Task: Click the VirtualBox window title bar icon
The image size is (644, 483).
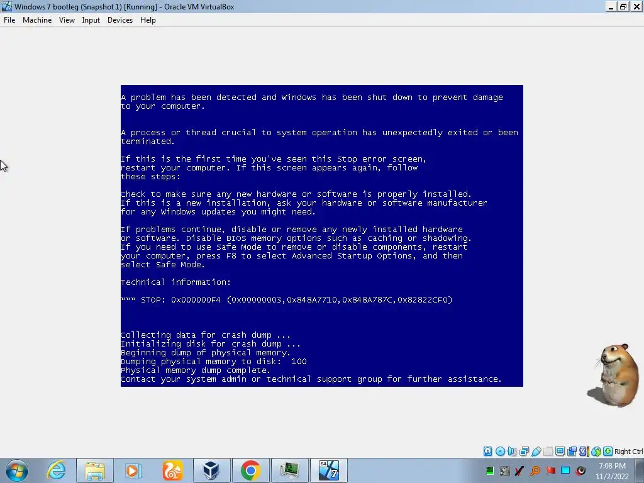Action: pos(6,6)
